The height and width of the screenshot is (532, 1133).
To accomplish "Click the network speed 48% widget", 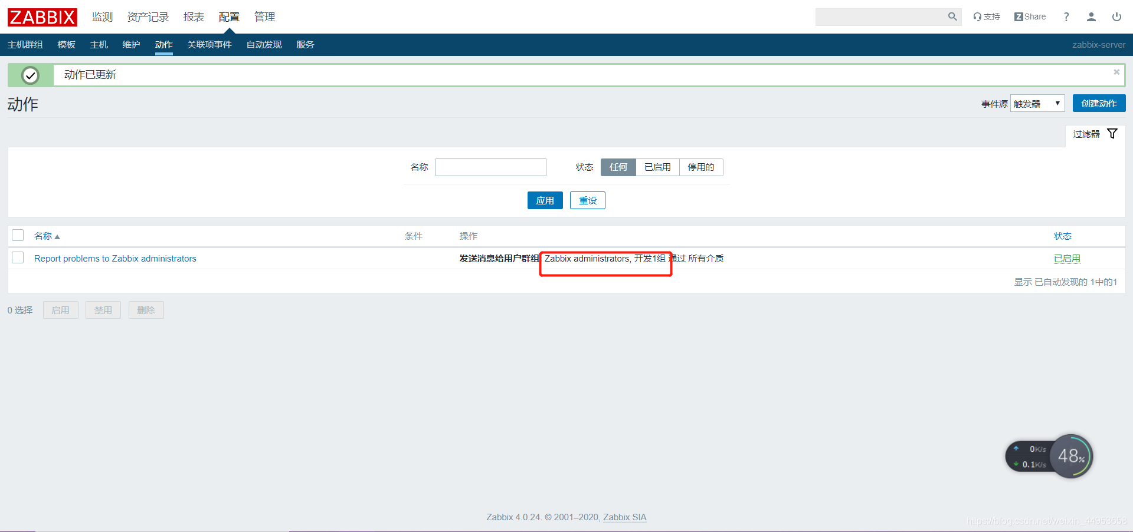I will point(1049,456).
